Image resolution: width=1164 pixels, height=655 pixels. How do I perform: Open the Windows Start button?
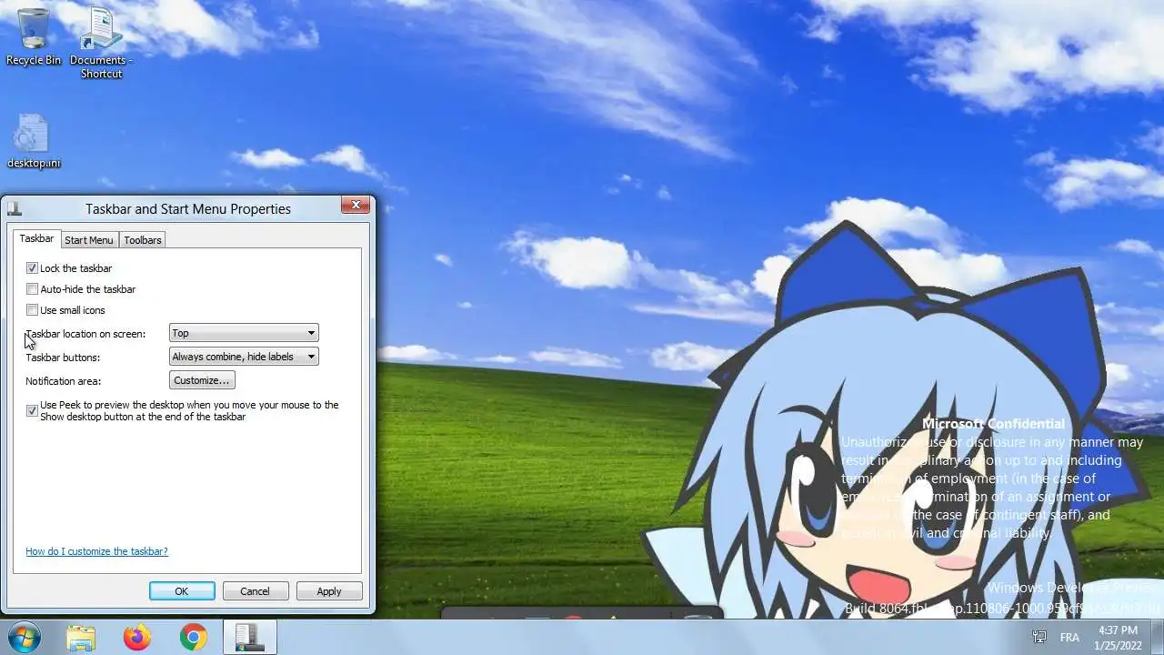[23, 637]
